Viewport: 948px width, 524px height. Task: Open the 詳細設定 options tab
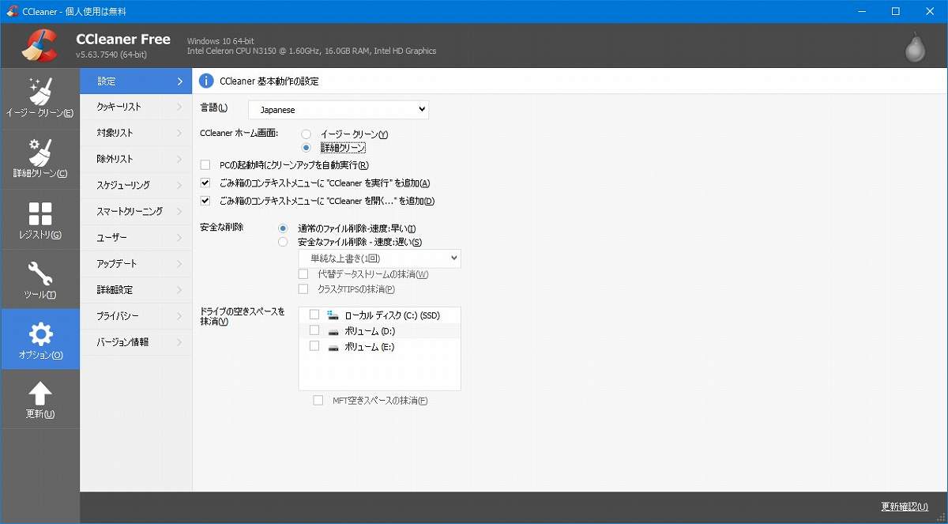tap(136, 289)
